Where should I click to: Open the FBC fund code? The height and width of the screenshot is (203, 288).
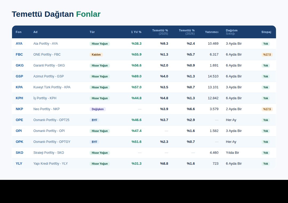coord(19,55)
